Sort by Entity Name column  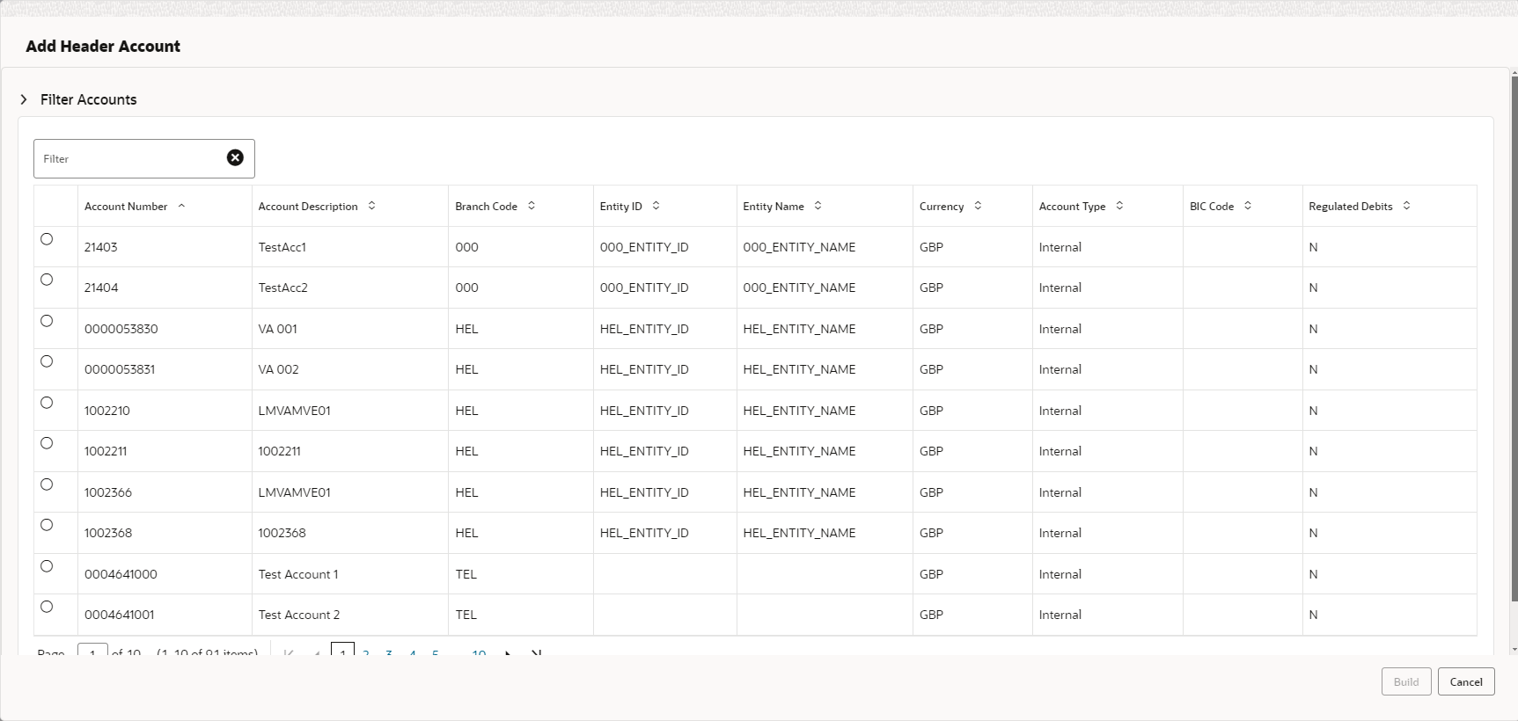(x=818, y=206)
